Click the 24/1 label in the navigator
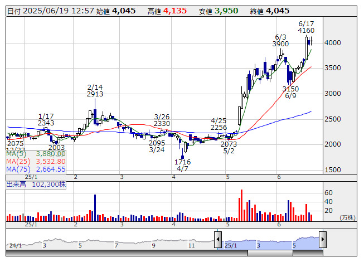Screen dimensions: 364x262 pos(15,245)
